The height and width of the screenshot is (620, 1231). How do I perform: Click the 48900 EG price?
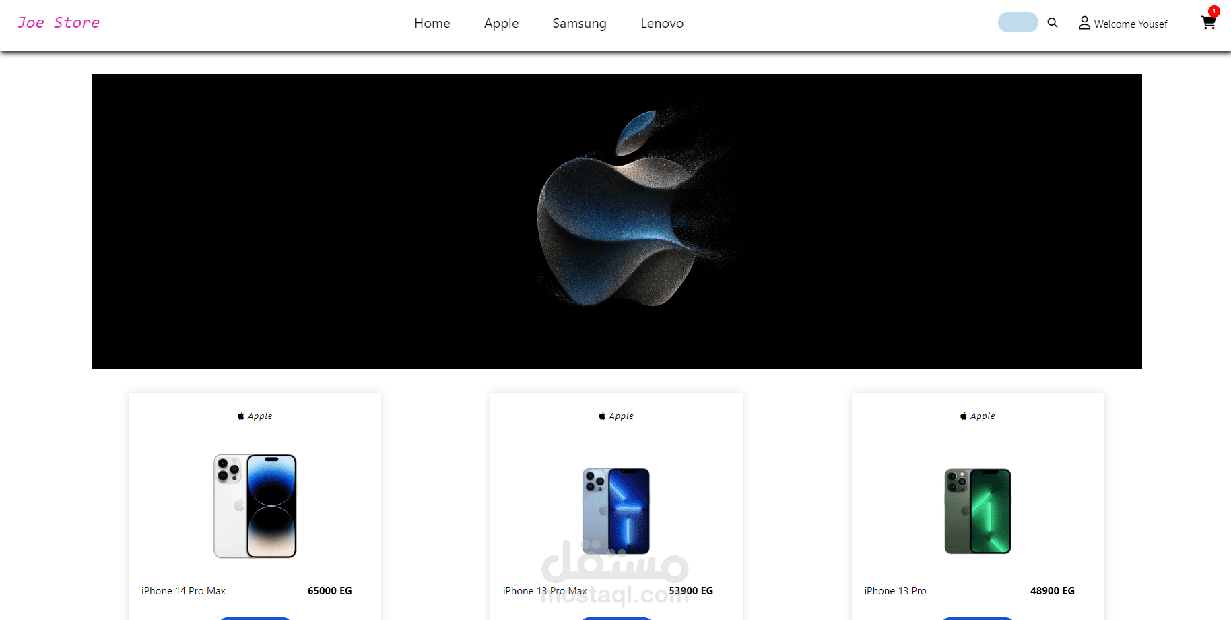pos(1053,591)
